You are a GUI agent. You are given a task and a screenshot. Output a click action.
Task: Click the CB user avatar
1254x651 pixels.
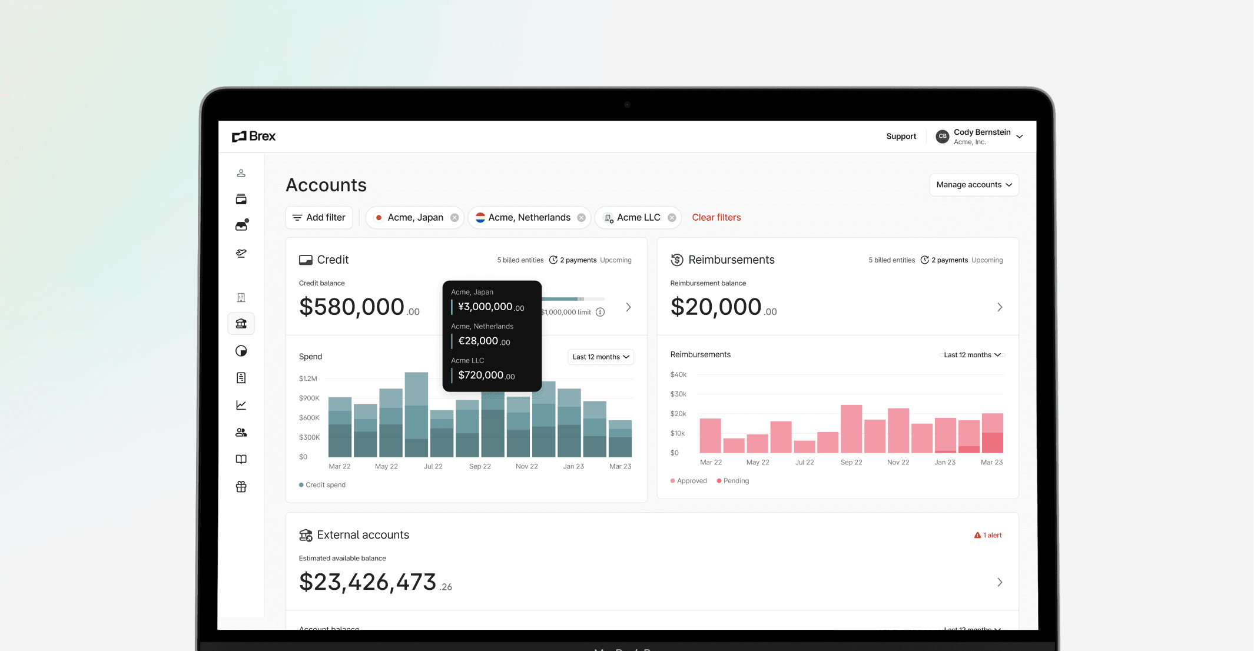[x=942, y=137]
